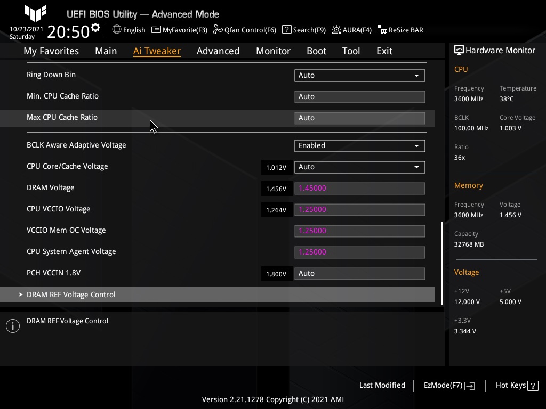Viewport: 546px width, 409px height.
Task: Toggle the ReSize BAR icon
Action: tap(382, 30)
